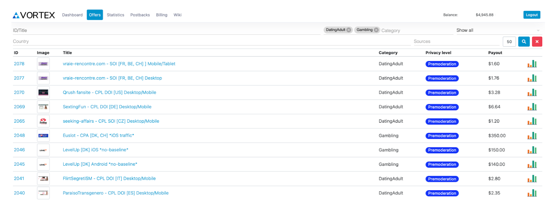
Task: Open the Sources filter field
Action: coord(456,41)
